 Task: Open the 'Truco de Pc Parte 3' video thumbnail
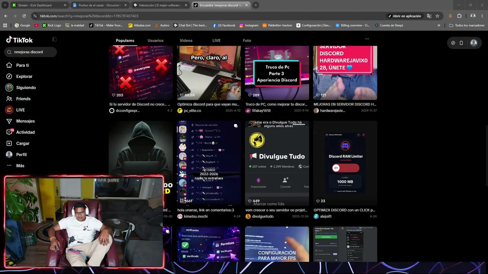[277, 73]
